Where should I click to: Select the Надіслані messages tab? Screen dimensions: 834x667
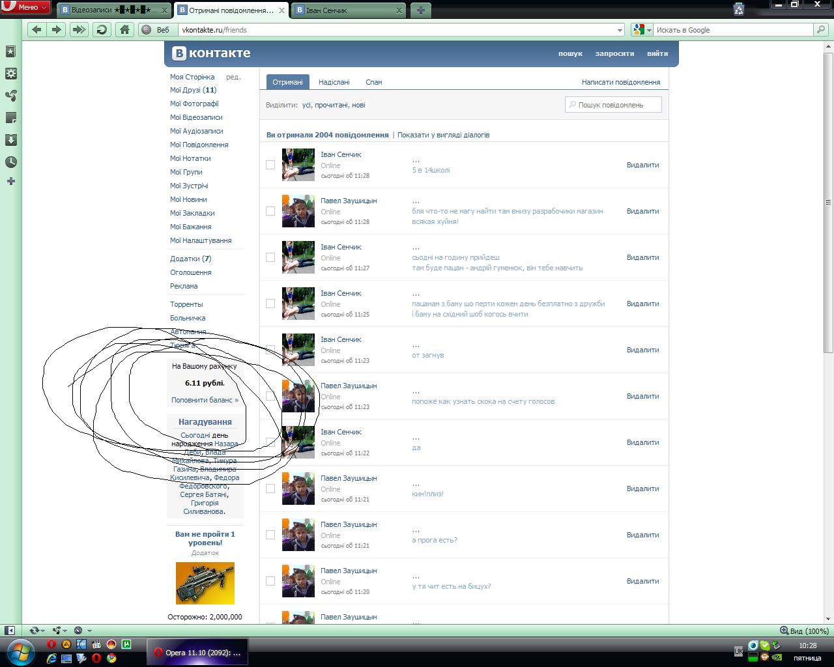pyautogui.click(x=334, y=82)
